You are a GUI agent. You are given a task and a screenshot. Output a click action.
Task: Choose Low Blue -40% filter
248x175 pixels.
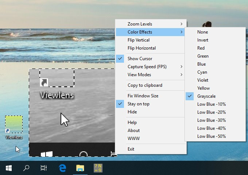point(215,128)
